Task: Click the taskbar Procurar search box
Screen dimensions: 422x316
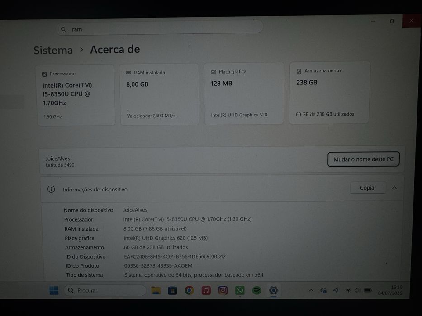Action: coord(105,290)
